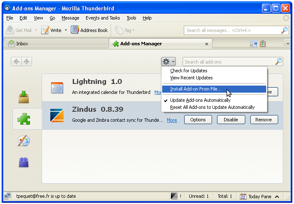Image resolution: width=294 pixels, height=204 pixels.
Task: Open the View menu
Action: (38, 18)
